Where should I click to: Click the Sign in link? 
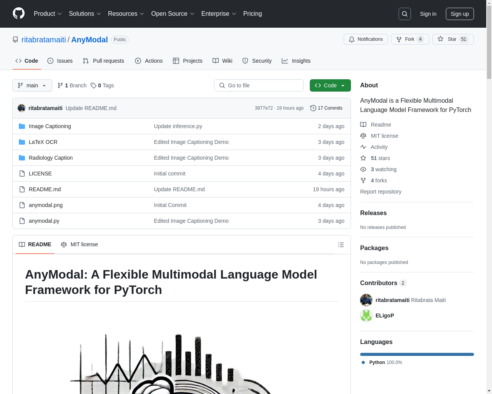point(428,14)
